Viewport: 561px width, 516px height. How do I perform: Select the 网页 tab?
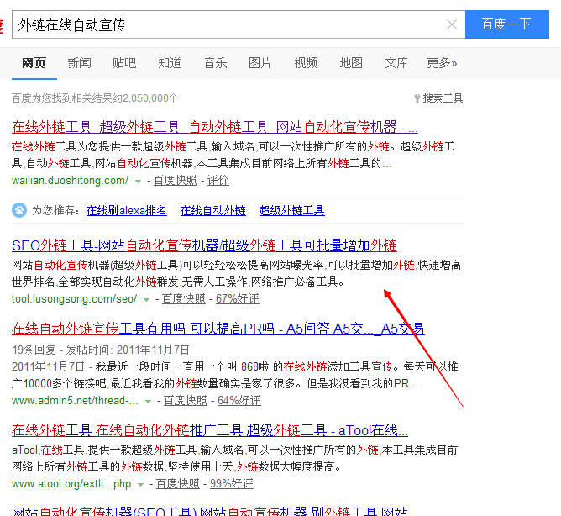click(x=34, y=63)
